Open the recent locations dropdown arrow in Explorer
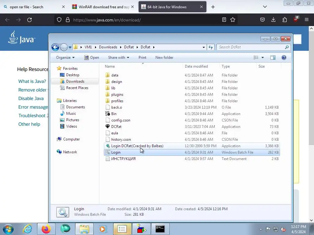The width and height of the screenshot is (314, 235). (x=70, y=47)
